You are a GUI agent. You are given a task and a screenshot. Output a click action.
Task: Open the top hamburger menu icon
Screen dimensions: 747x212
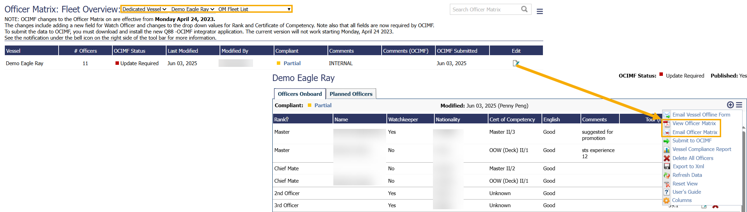coord(540,11)
